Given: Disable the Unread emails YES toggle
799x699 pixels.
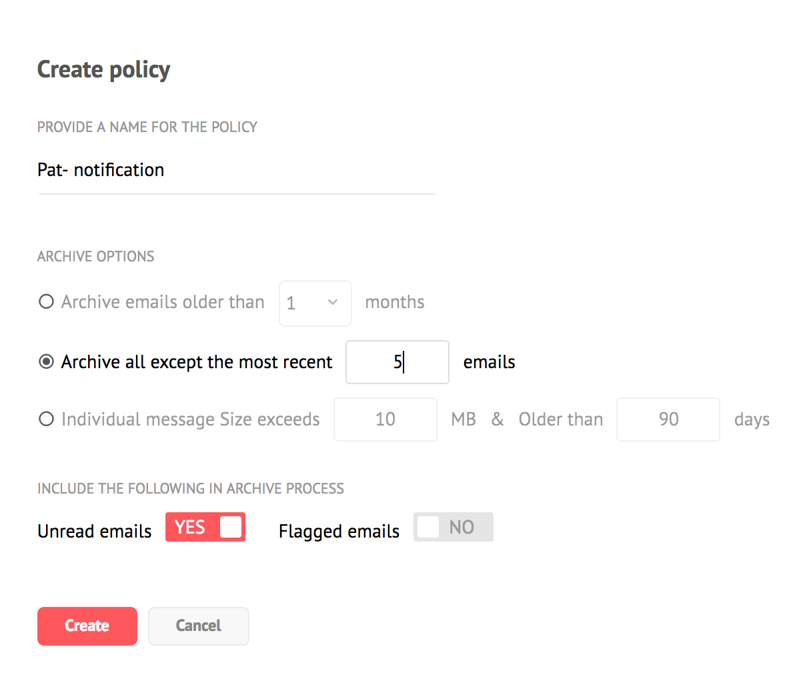Looking at the screenshot, I should tap(205, 527).
